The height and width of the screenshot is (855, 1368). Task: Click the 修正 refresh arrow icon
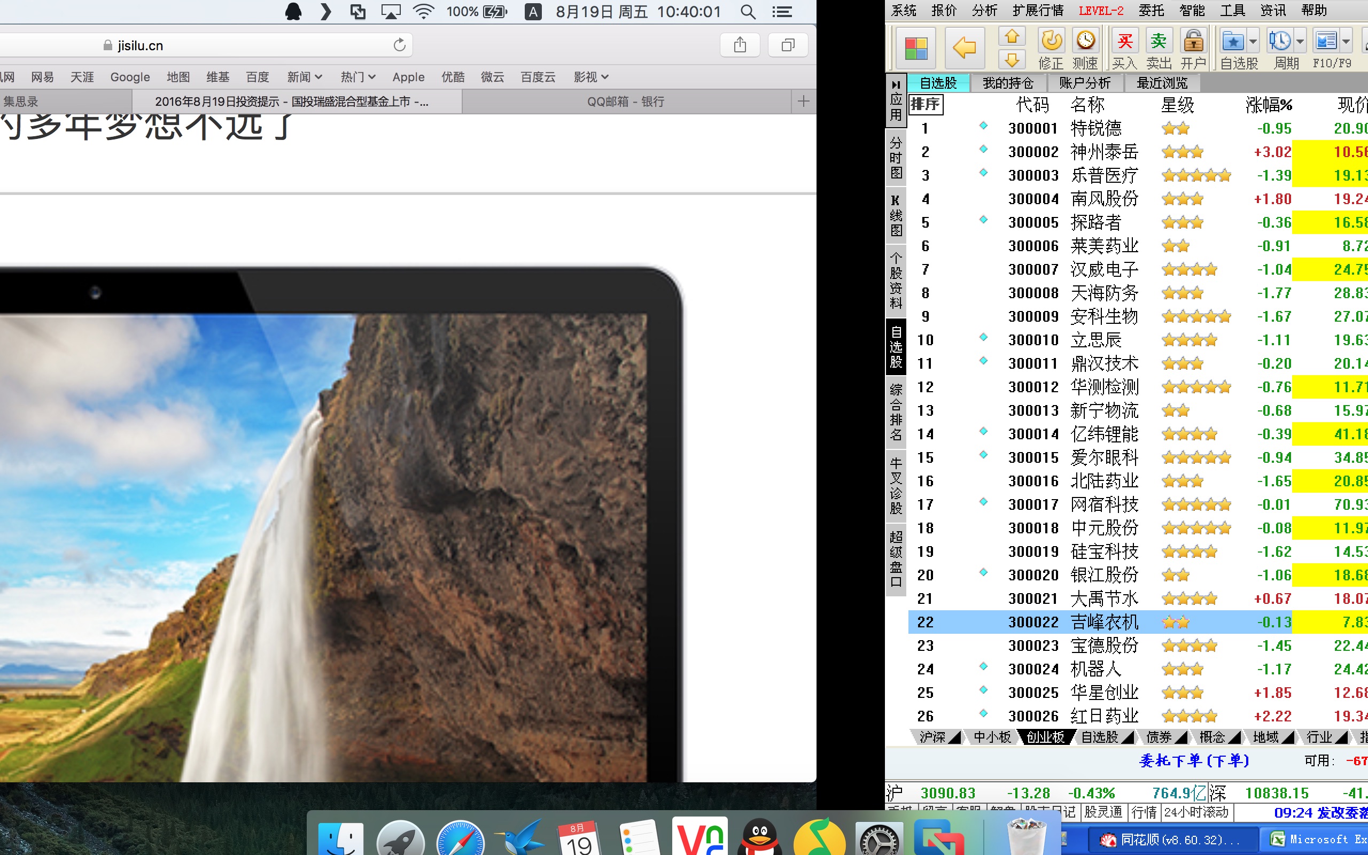[1051, 41]
